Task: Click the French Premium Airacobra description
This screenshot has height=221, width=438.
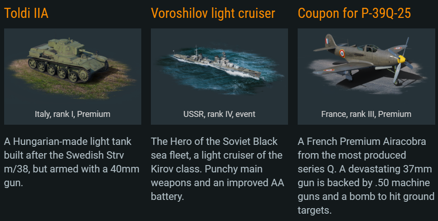Action: click(x=366, y=176)
